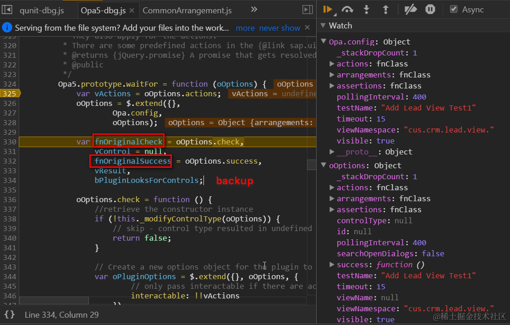Select testName "Add Lead View Test1" under Opa.config
Image resolution: width=510 pixels, height=325 pixels.
point(406,108)
